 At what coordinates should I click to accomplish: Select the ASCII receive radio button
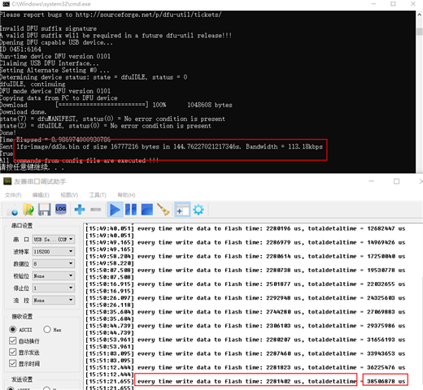(x=13, y=330)
